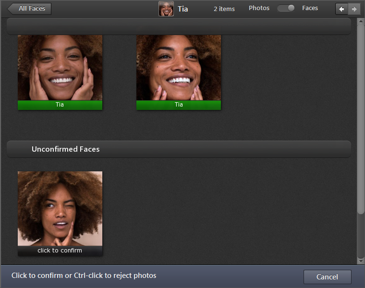Click the 'click to confirm' label

click(60, 251)
